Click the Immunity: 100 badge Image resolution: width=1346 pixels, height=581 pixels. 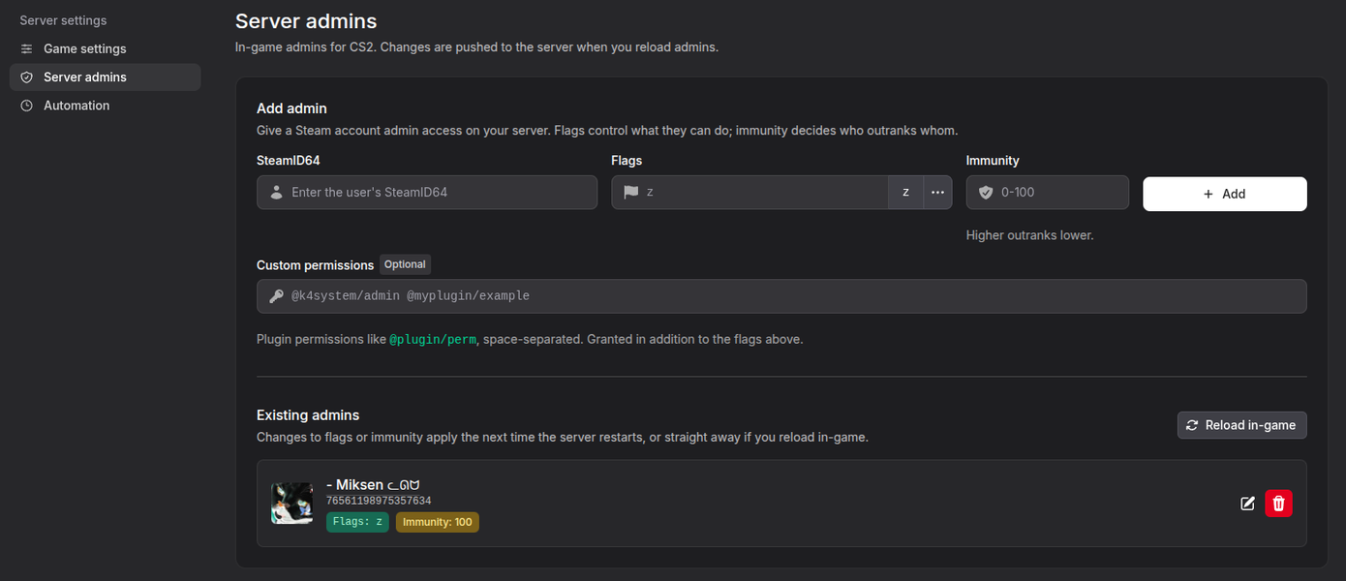pos(438,522)
